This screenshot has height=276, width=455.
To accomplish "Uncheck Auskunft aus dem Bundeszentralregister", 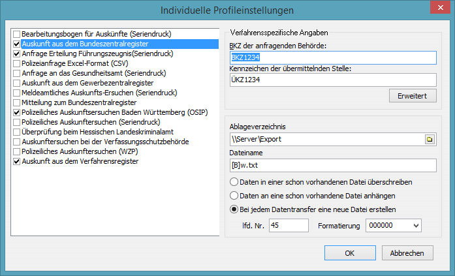I will (x=17, y=44).
